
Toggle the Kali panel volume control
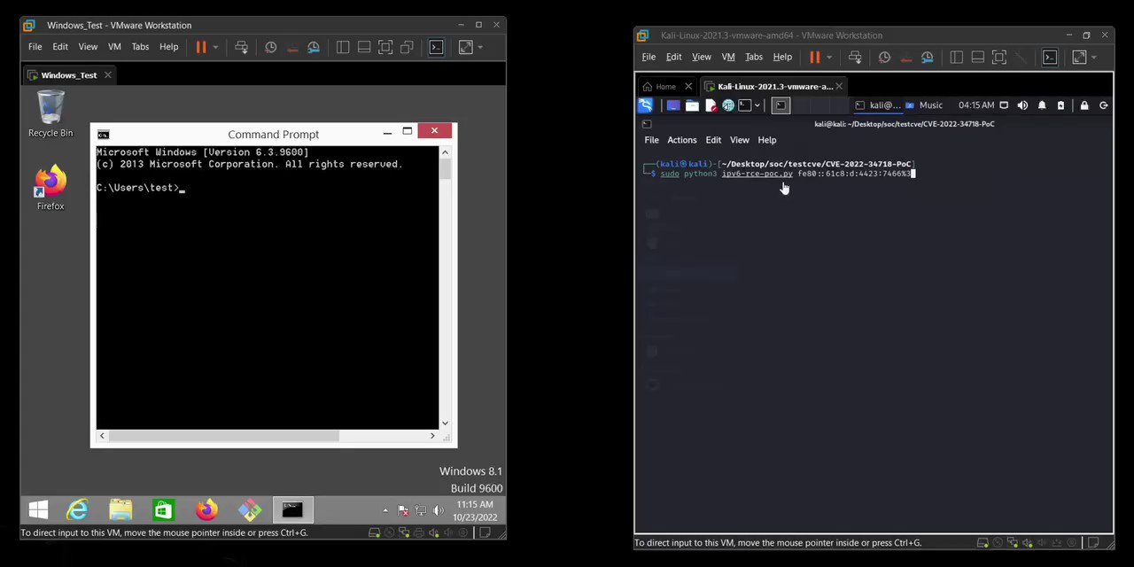click(x=1022, y=105)
